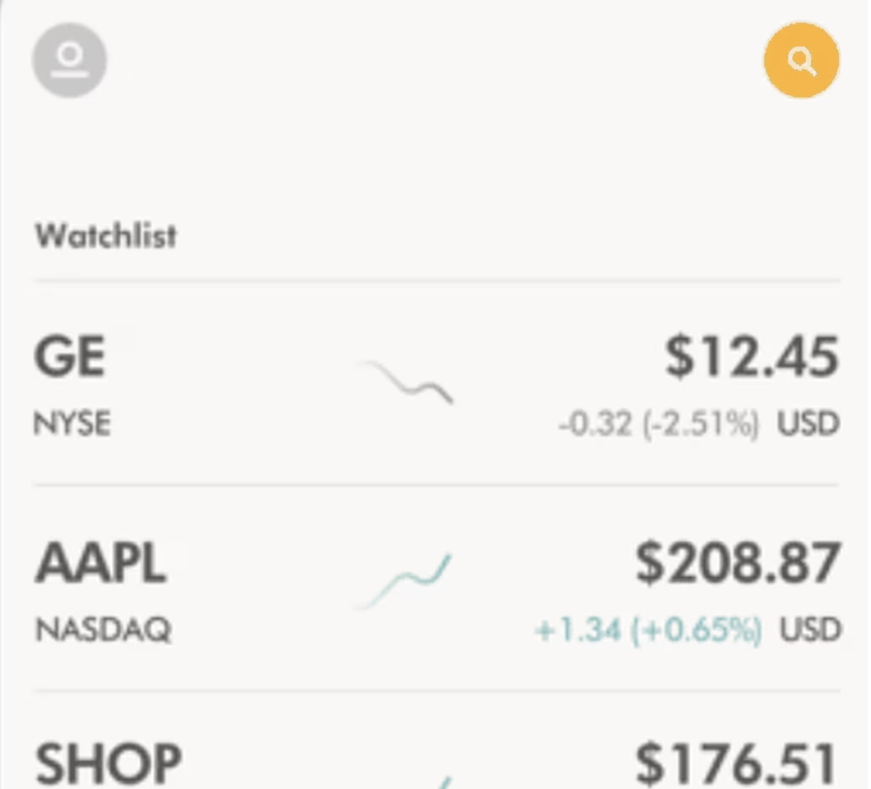Tap the orange search magnifier button
871x789 pixels.
click(x=802, y=60)
